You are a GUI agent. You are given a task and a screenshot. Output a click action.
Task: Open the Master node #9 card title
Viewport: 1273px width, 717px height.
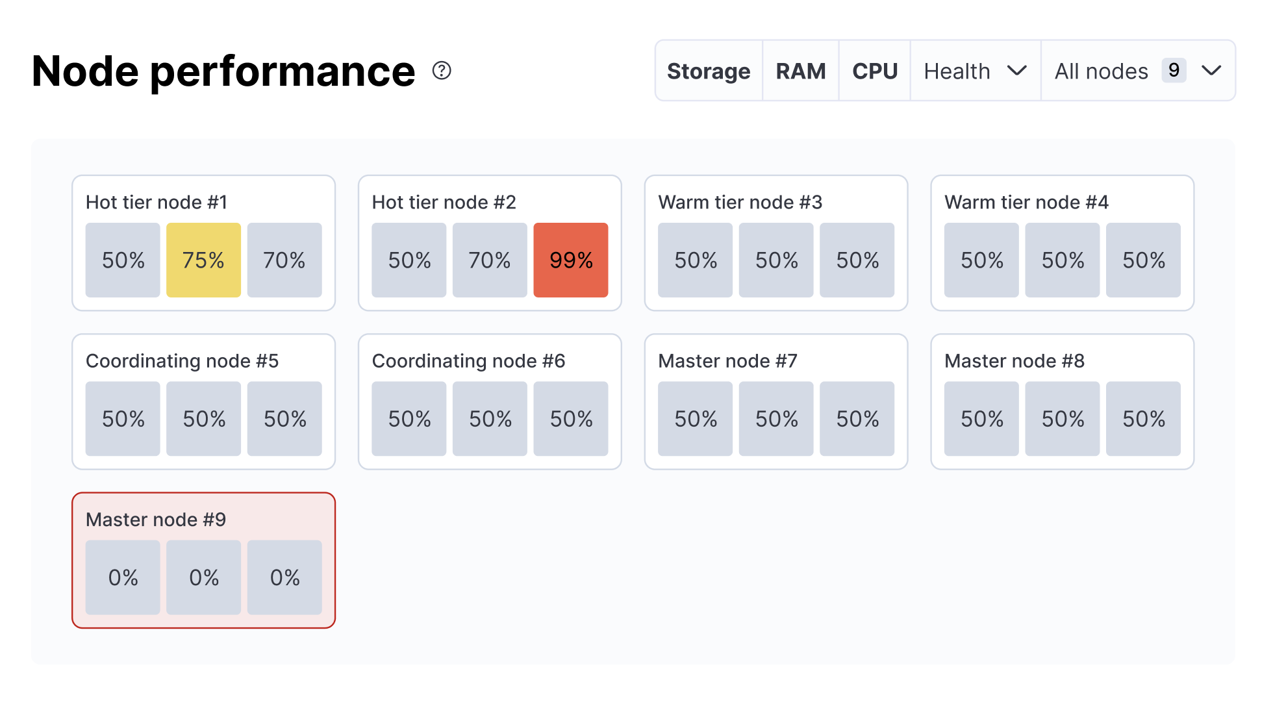[x=156, y=520]
